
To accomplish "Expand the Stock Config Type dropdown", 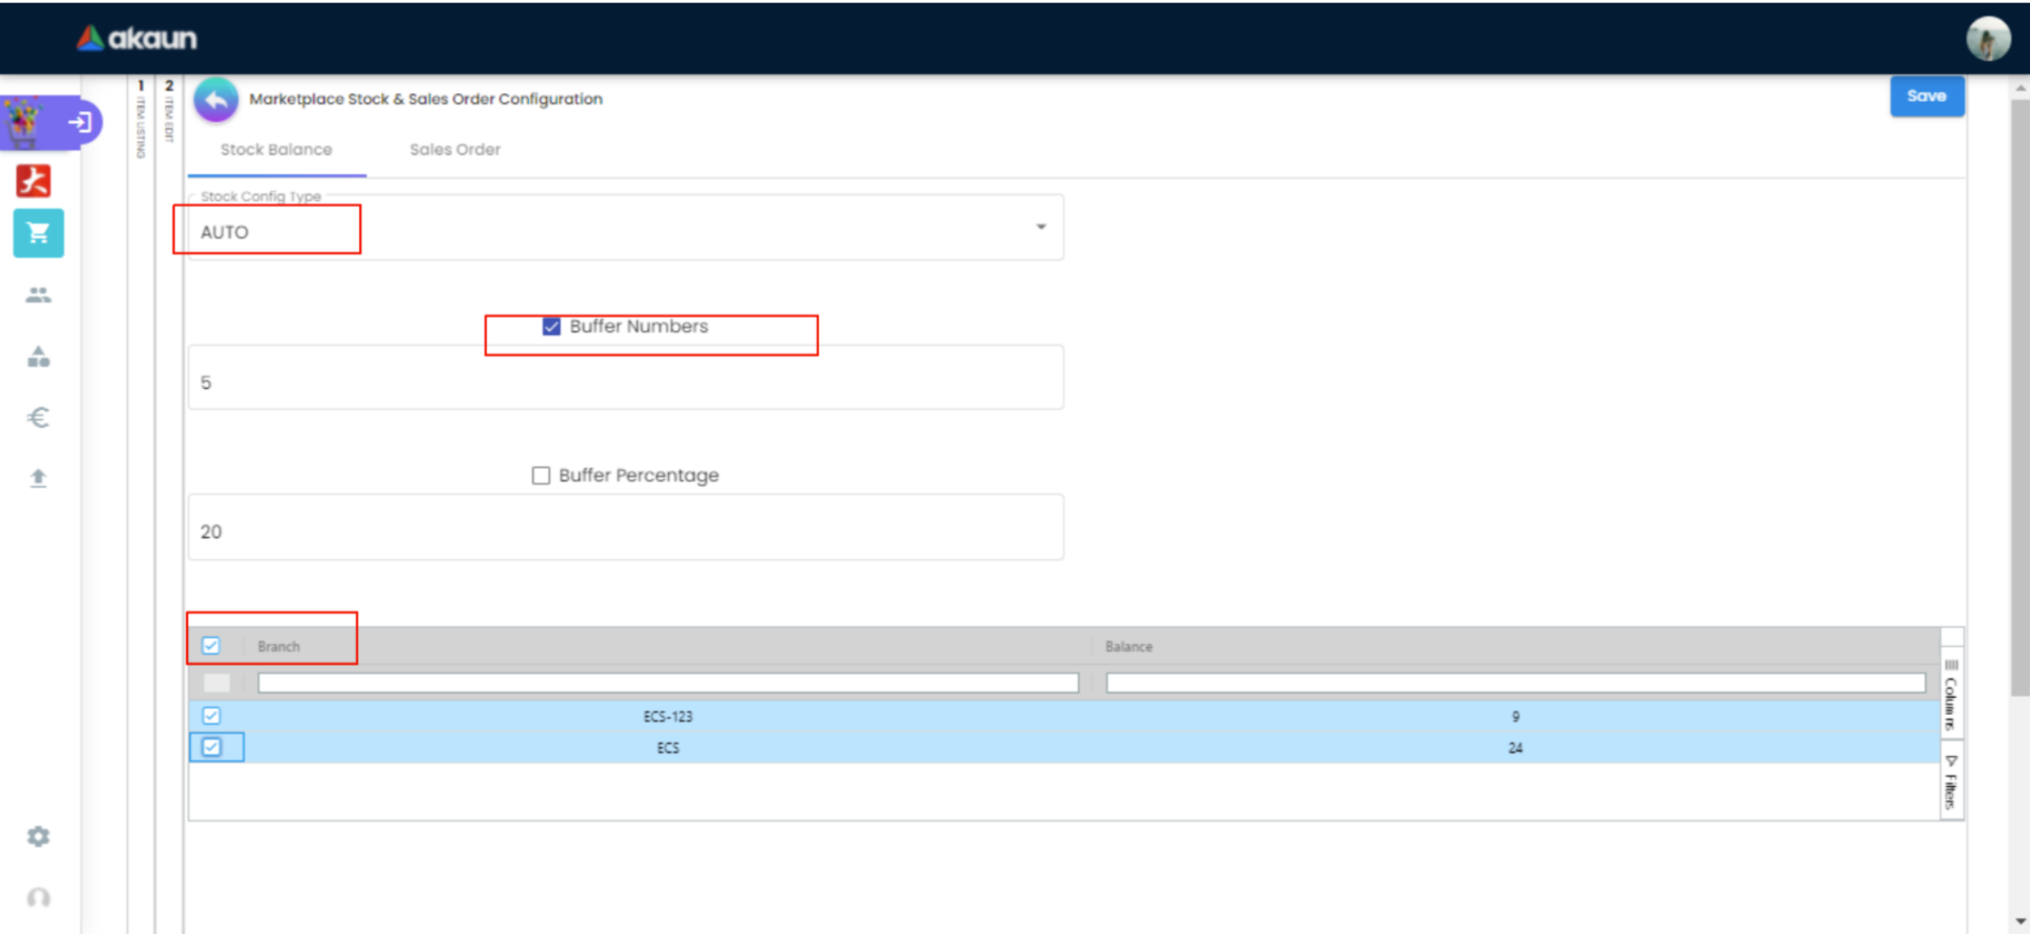I will click(x=1040, y=227).
